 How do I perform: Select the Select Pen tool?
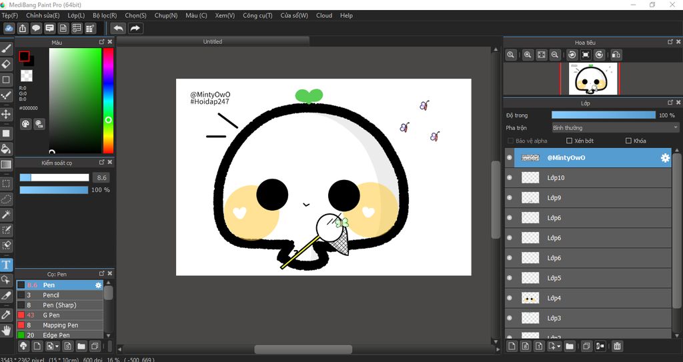[6, 229]
